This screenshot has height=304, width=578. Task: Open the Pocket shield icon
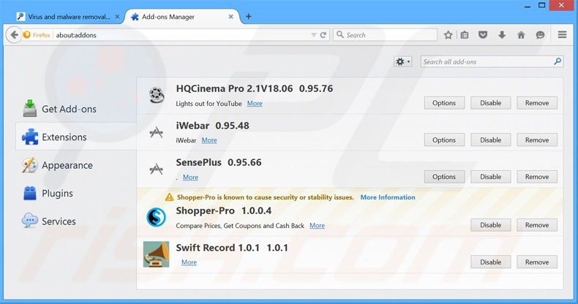pyautogui.click(x=483, y=35)
